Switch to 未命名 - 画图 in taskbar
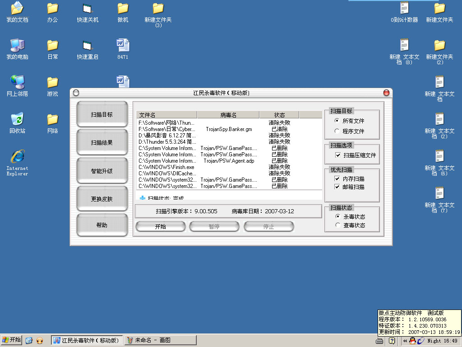The image size is (462, 347). pos(161,340)
